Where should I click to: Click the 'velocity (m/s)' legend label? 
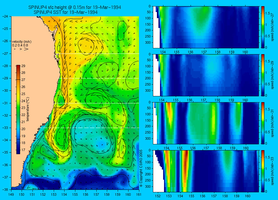[22, 42]
